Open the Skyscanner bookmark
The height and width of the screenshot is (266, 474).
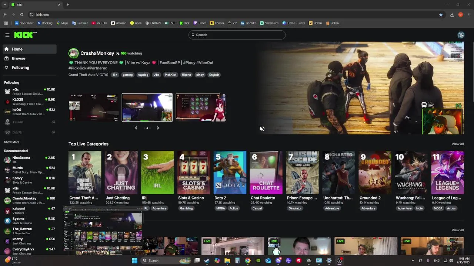24,23
